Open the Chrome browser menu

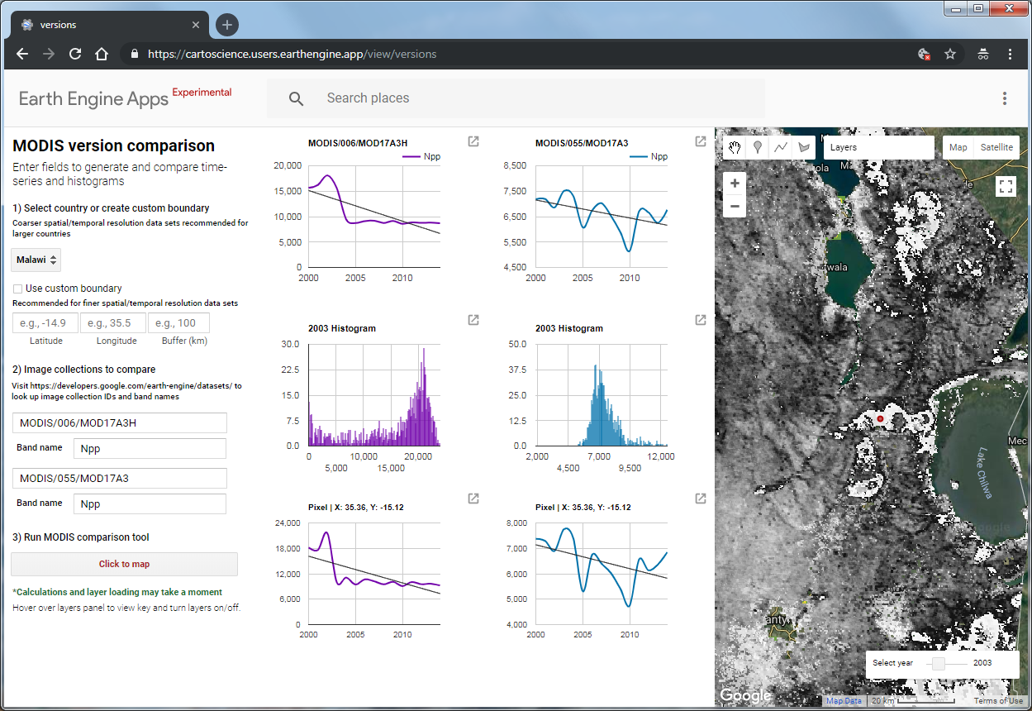point(1010,54)
